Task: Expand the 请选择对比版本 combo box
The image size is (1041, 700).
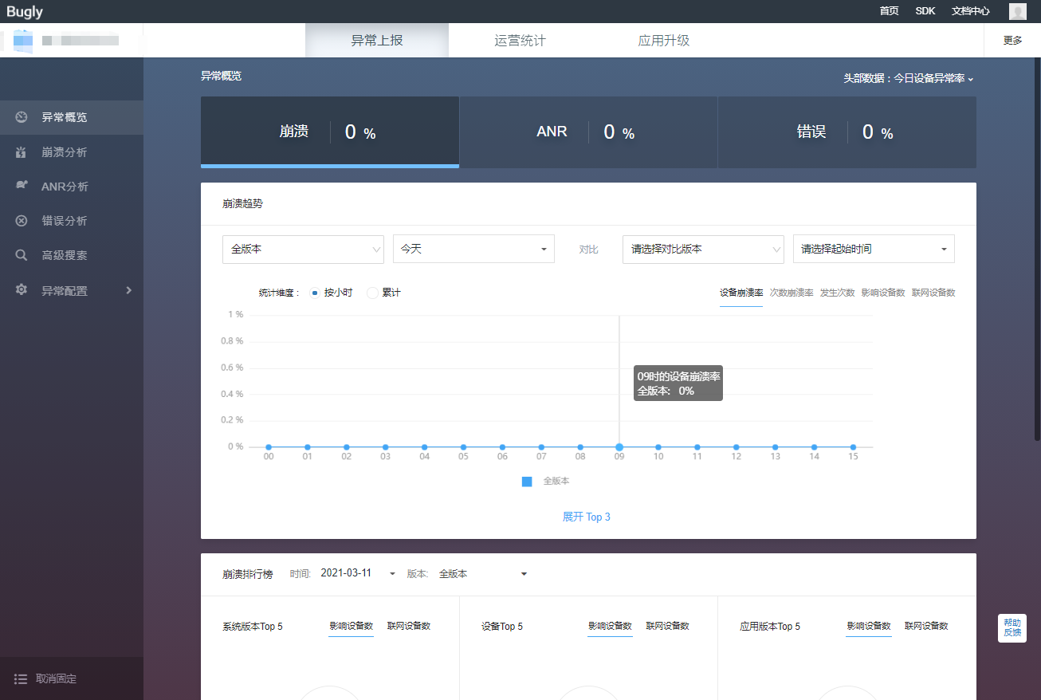Action: coord(702,249)
